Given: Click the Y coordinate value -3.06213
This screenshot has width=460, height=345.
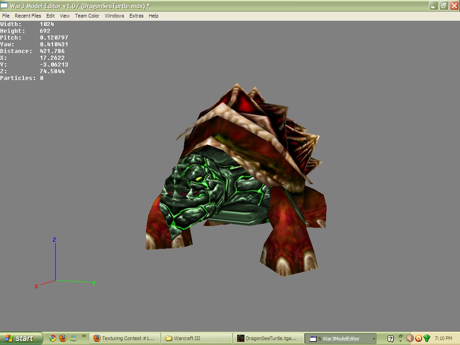Looking at the screenshot, I should pyautogui.click(x=54, y=65).
